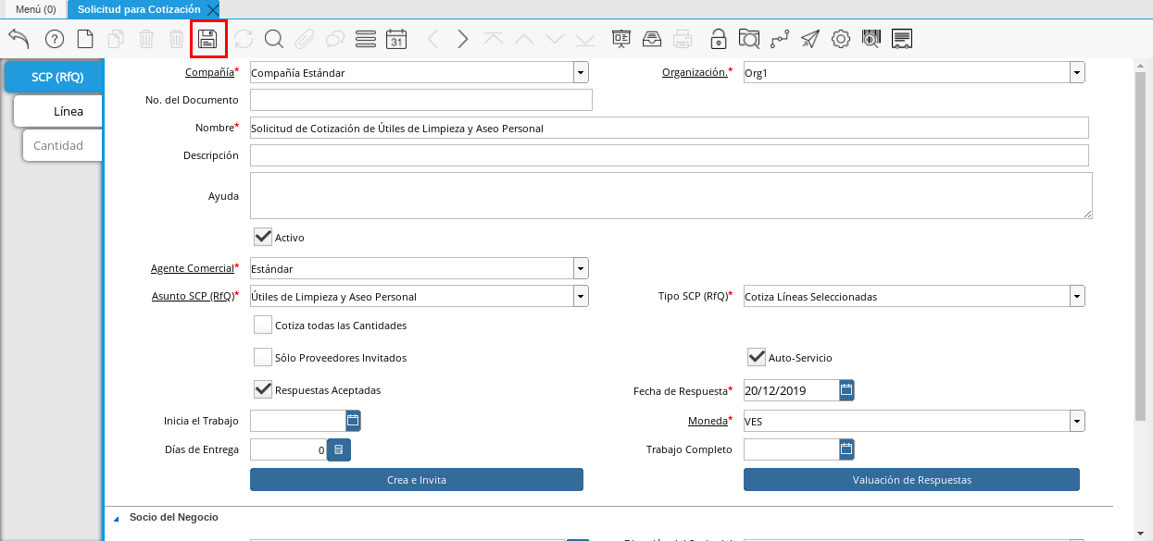This screenshot has height=541, width=1153.
Task: Enable Cotiza todas las Cantidades checkbox
Action: point(263,326)
